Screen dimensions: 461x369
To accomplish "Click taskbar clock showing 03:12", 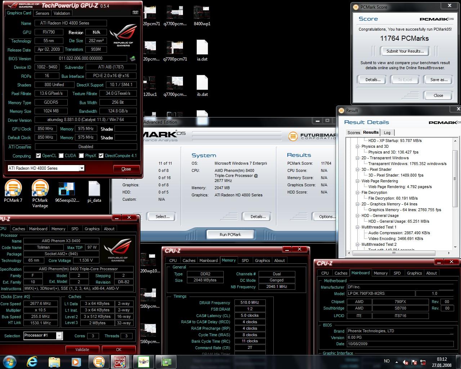I will [442, 362].
